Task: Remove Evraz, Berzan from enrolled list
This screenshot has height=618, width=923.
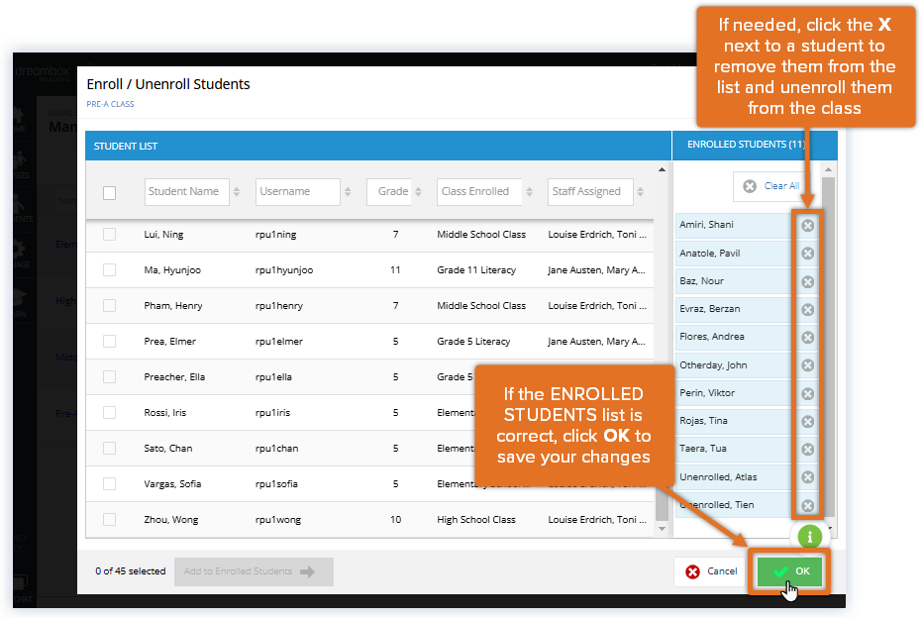Action: click(x=808, y=309)
